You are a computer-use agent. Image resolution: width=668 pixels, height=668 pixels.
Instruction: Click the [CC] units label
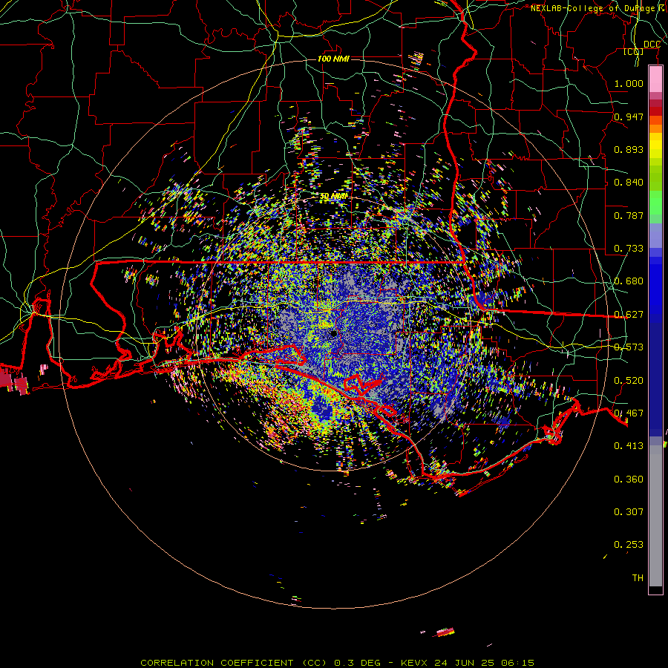[x=634, y=52]
